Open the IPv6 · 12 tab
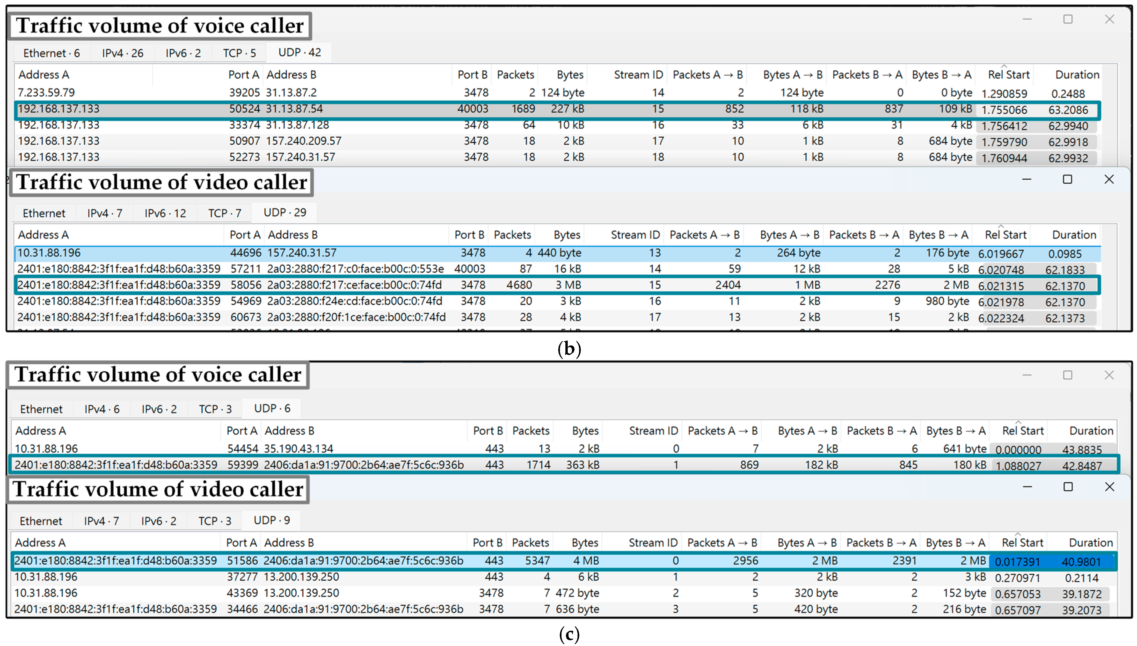Image resolution: width=1137 pixels, height=646 pixels. click(165, 213)
